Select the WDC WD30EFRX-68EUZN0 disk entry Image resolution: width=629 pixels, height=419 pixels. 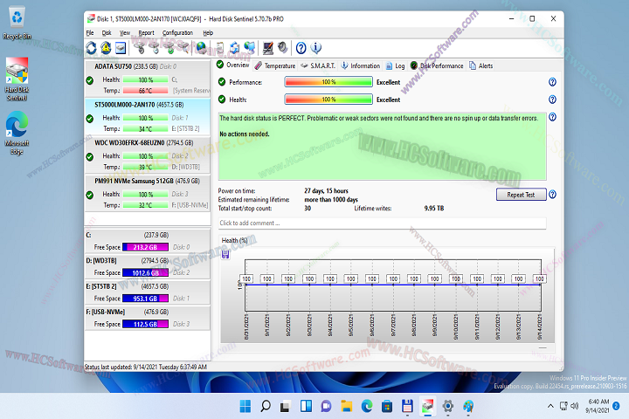pyautogui.click(x=148, y=155)
